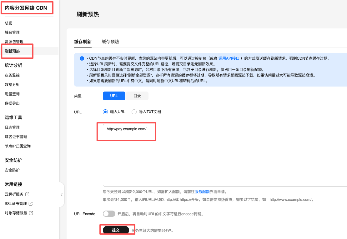This screenshot has height=239, width=347.
Task: Open 域名管理 in the sidebar
Action: [x=12, y=32]
